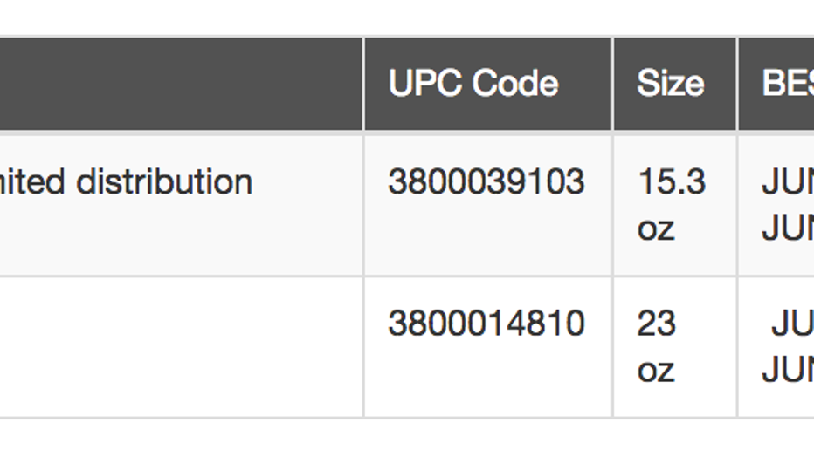Click the white area below the table
The image size is (814, 457).
pos(407,439)
